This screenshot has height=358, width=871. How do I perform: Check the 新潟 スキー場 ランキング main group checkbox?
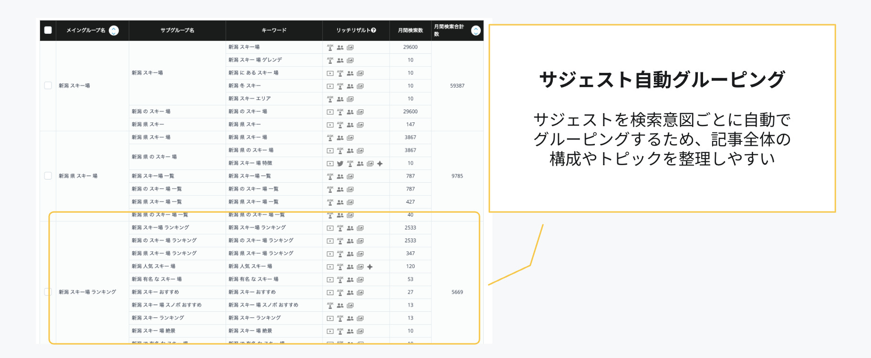point(48,292)
